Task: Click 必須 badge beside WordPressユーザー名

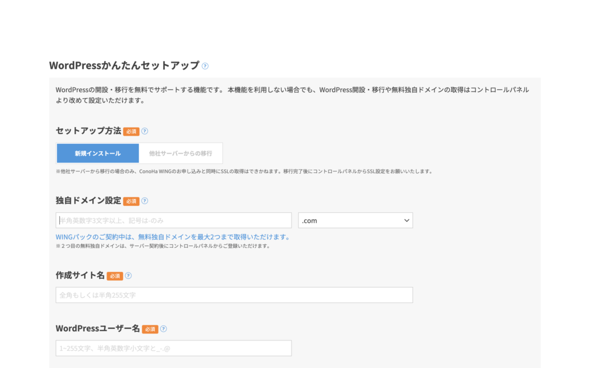Action: [150, 329]
